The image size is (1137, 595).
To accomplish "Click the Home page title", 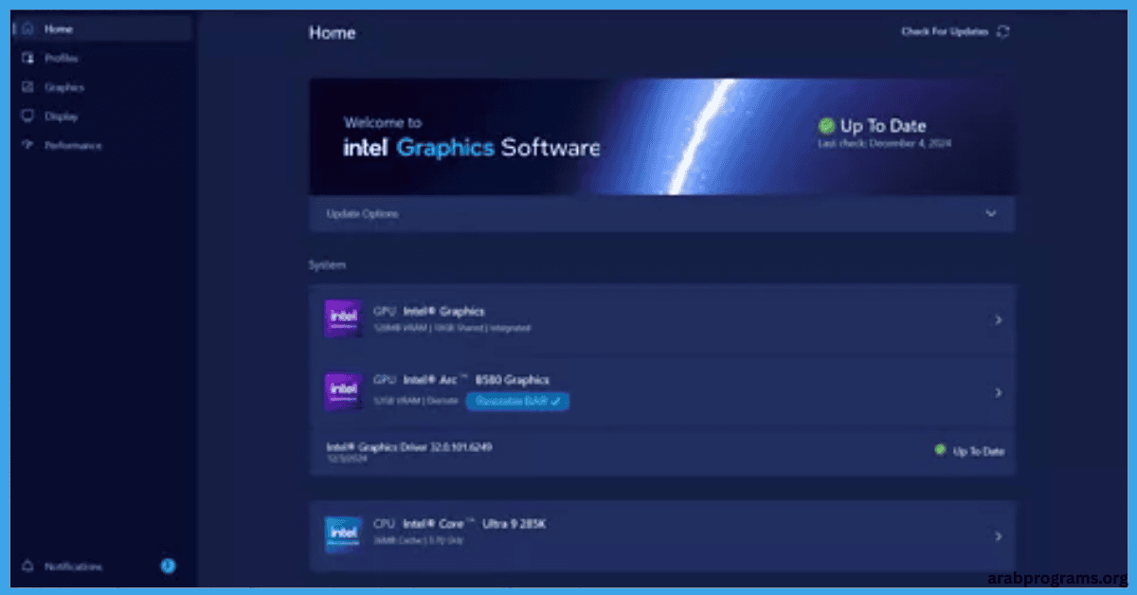I will [x=333, y=32].
